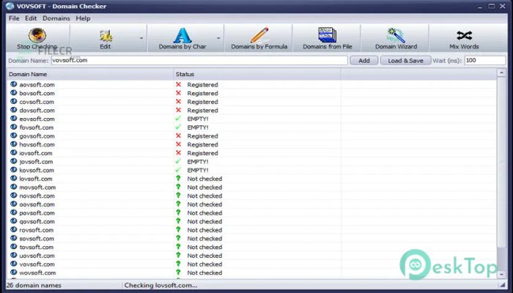Click the scrollbar down arrow
This screenshot has height=293, width=513.
pyautogui.click(x=501, y=275)
